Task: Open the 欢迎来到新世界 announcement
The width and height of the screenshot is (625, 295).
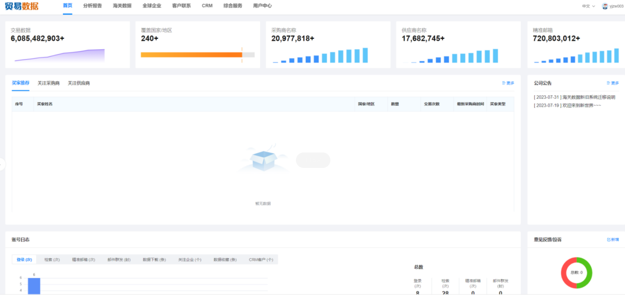Action: 567,106
